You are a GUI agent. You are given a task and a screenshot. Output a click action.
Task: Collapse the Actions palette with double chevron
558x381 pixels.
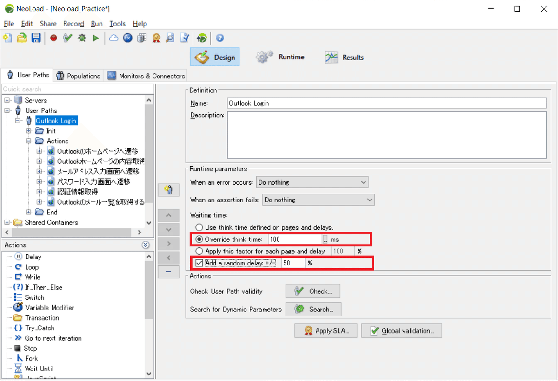click(x=146, y=245)
